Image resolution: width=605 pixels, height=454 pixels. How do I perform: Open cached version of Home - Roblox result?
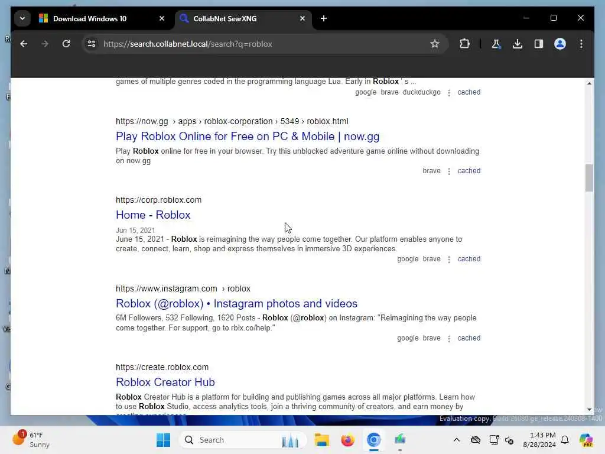click(469, 259)
